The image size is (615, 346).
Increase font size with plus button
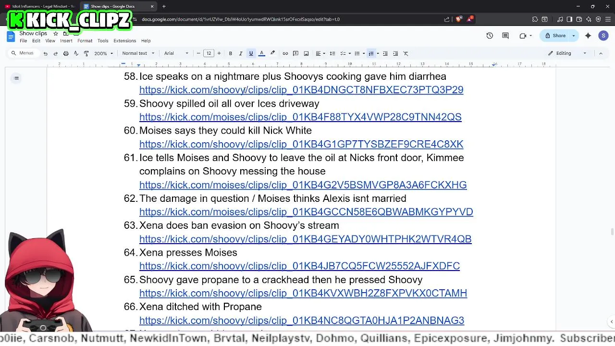(x=219, y=53)
